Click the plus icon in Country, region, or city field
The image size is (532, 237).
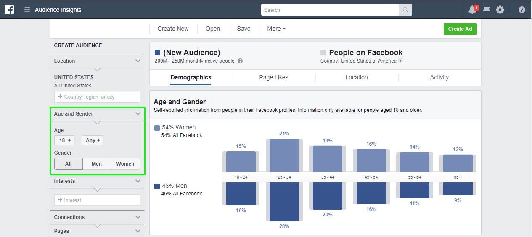[x=60, y=97]
